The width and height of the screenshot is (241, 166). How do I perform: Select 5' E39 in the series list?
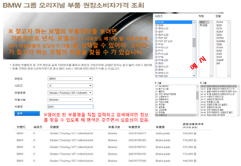pos(174,22)
